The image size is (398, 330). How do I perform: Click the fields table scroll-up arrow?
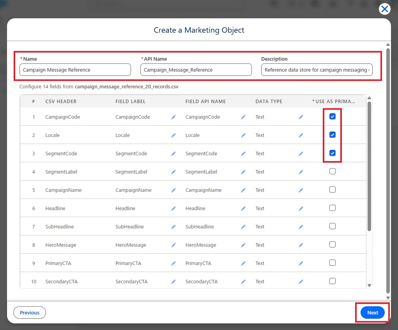pyautogui.click(x=369, y=98)
